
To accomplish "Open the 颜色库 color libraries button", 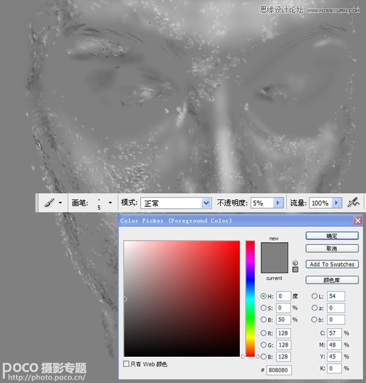I will click(332, 280).
